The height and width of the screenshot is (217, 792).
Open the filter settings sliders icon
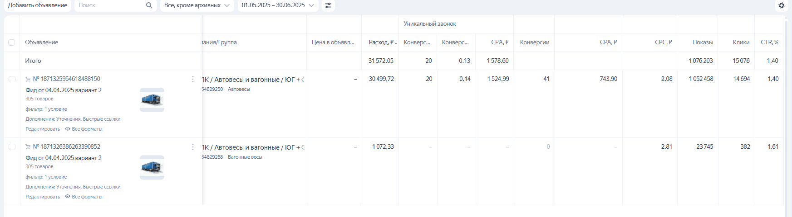328,5
